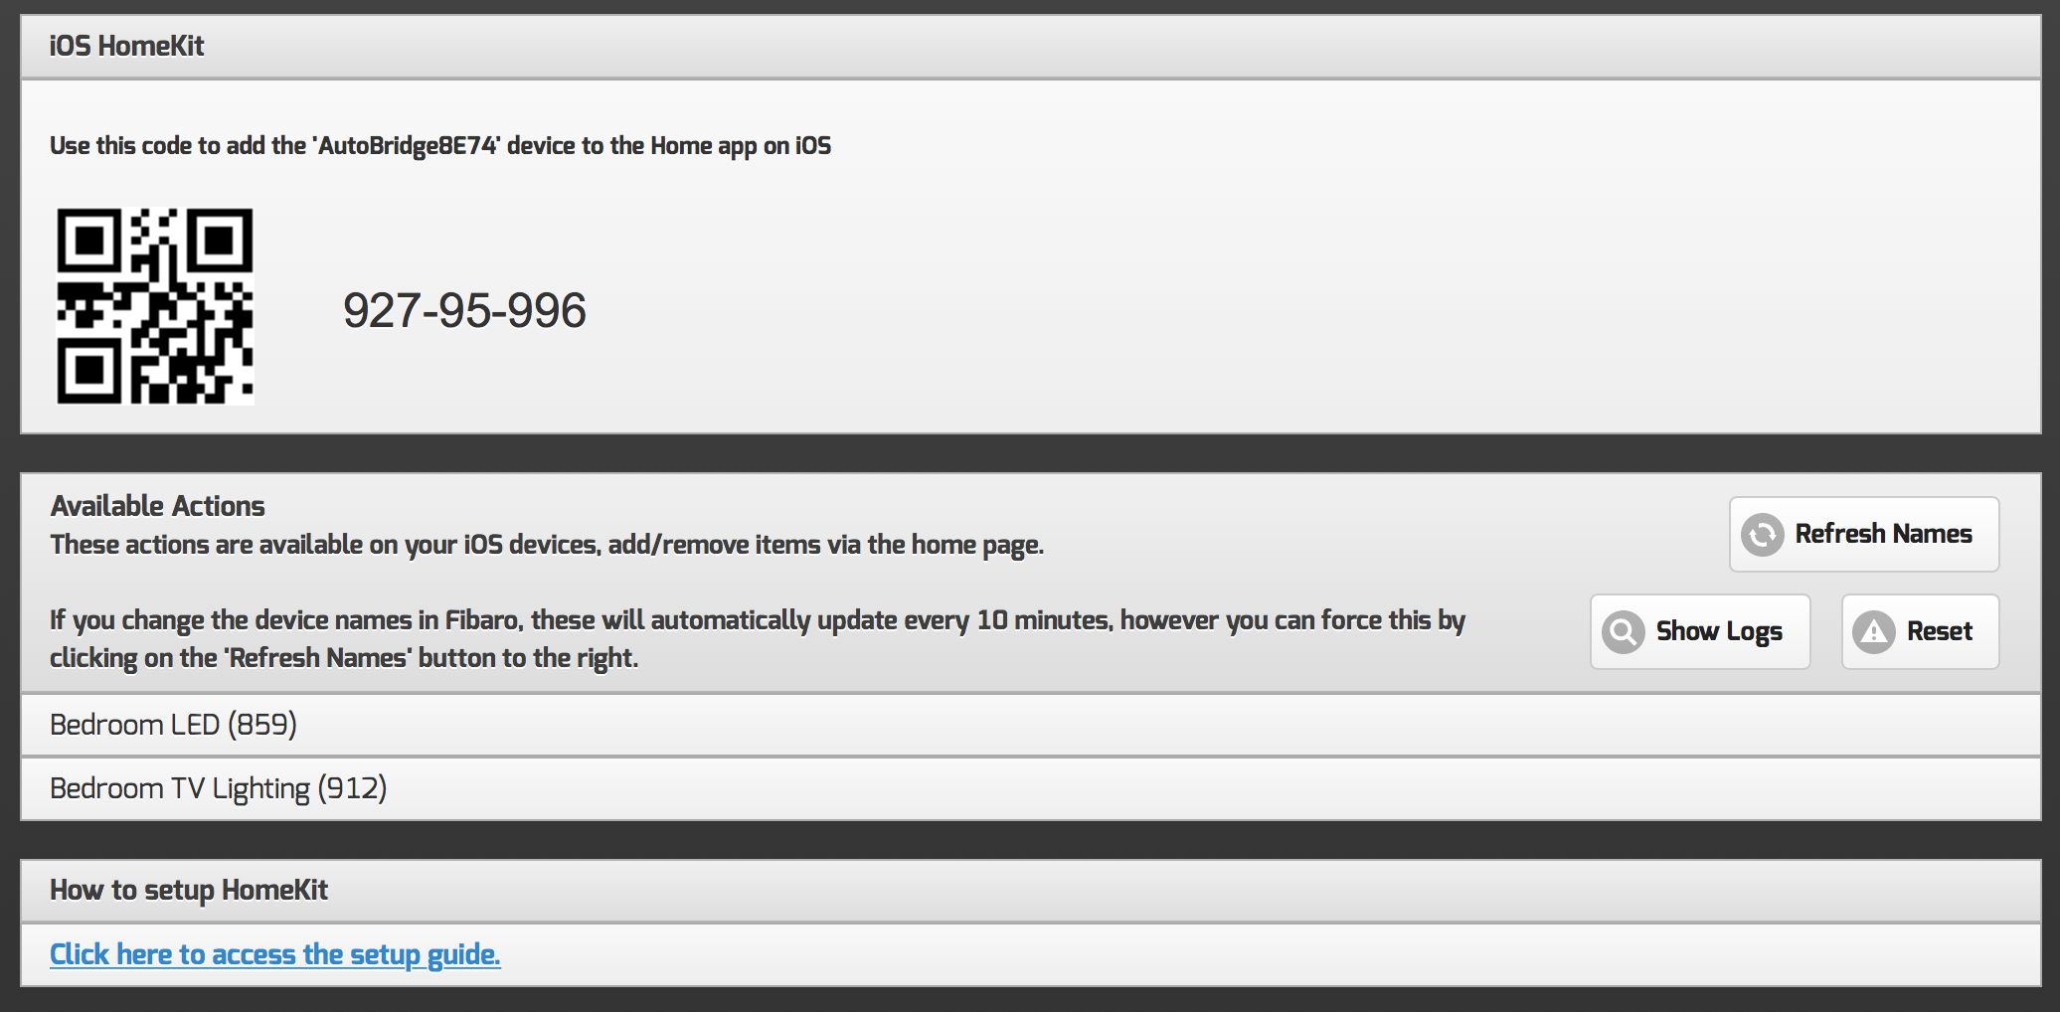This screenshot has height=1012, width=2060.
Task: Click the circular arrows icon beside Refresh Names
Action: [1762, 535]
